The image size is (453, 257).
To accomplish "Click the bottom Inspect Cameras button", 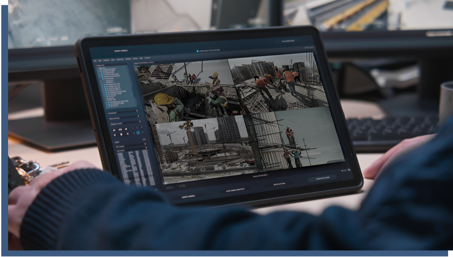I will [188, 197].
